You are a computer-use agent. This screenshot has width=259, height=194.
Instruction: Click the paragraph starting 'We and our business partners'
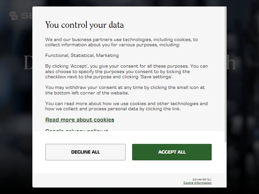tap(122, 42)
